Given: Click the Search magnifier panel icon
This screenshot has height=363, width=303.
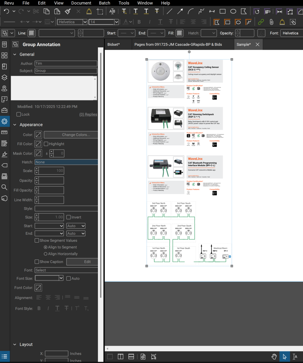Looking at the screenshot, I should tap(4, 187).
